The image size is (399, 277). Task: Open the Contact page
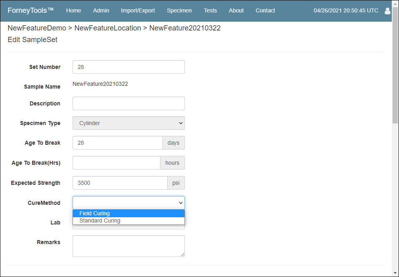pyautogui.click(x=265, y=10)
